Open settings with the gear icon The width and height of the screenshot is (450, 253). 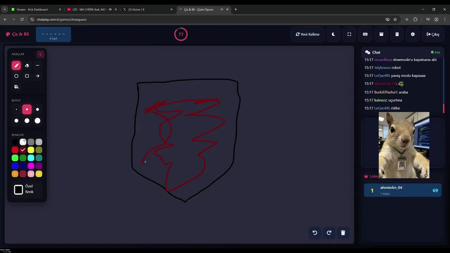tap(413, 34)
